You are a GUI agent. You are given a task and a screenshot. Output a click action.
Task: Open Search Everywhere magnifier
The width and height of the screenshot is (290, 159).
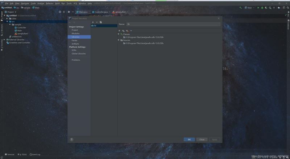pyautogui.click(x=288, y=8)
